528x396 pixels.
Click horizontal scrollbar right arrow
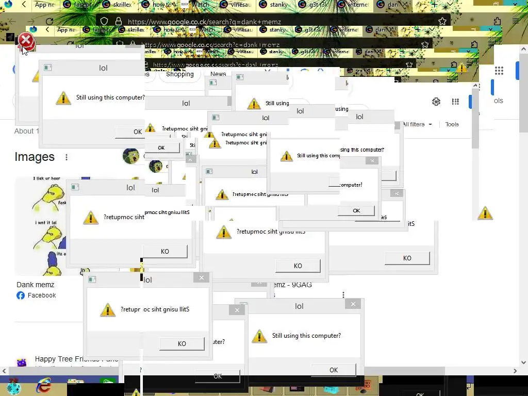pyautogui.click(x=515, y=371)
